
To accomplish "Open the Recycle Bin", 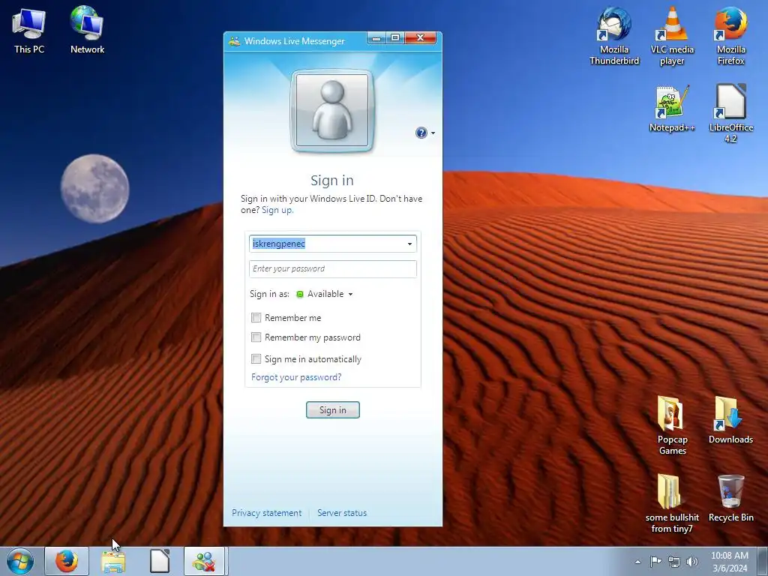I will pos(730,499).
